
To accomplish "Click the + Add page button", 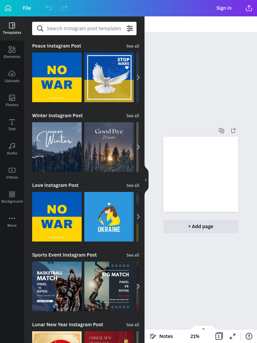I will 201,226.
